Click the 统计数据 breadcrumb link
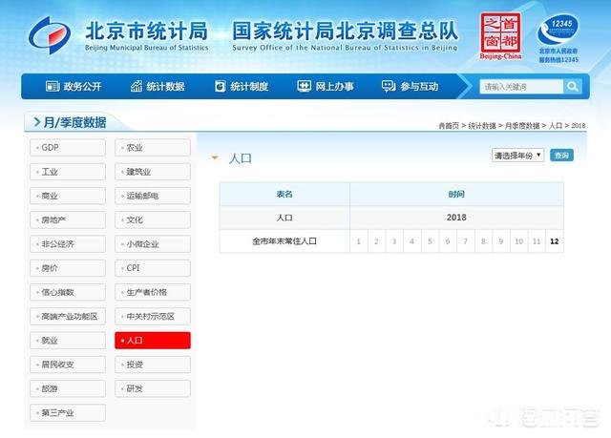Image resolution: width=611 pixels, height=438 pixels. [482, 126]
